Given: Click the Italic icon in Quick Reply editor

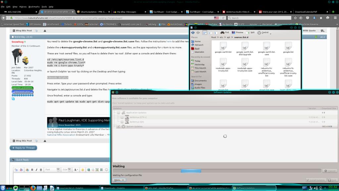Looking at the screenshot, I should tap(36, 170).
